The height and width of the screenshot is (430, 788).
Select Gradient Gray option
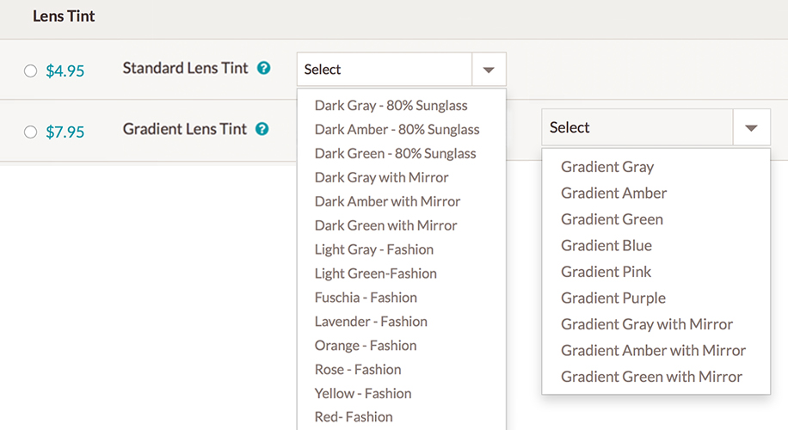point(607,167)
